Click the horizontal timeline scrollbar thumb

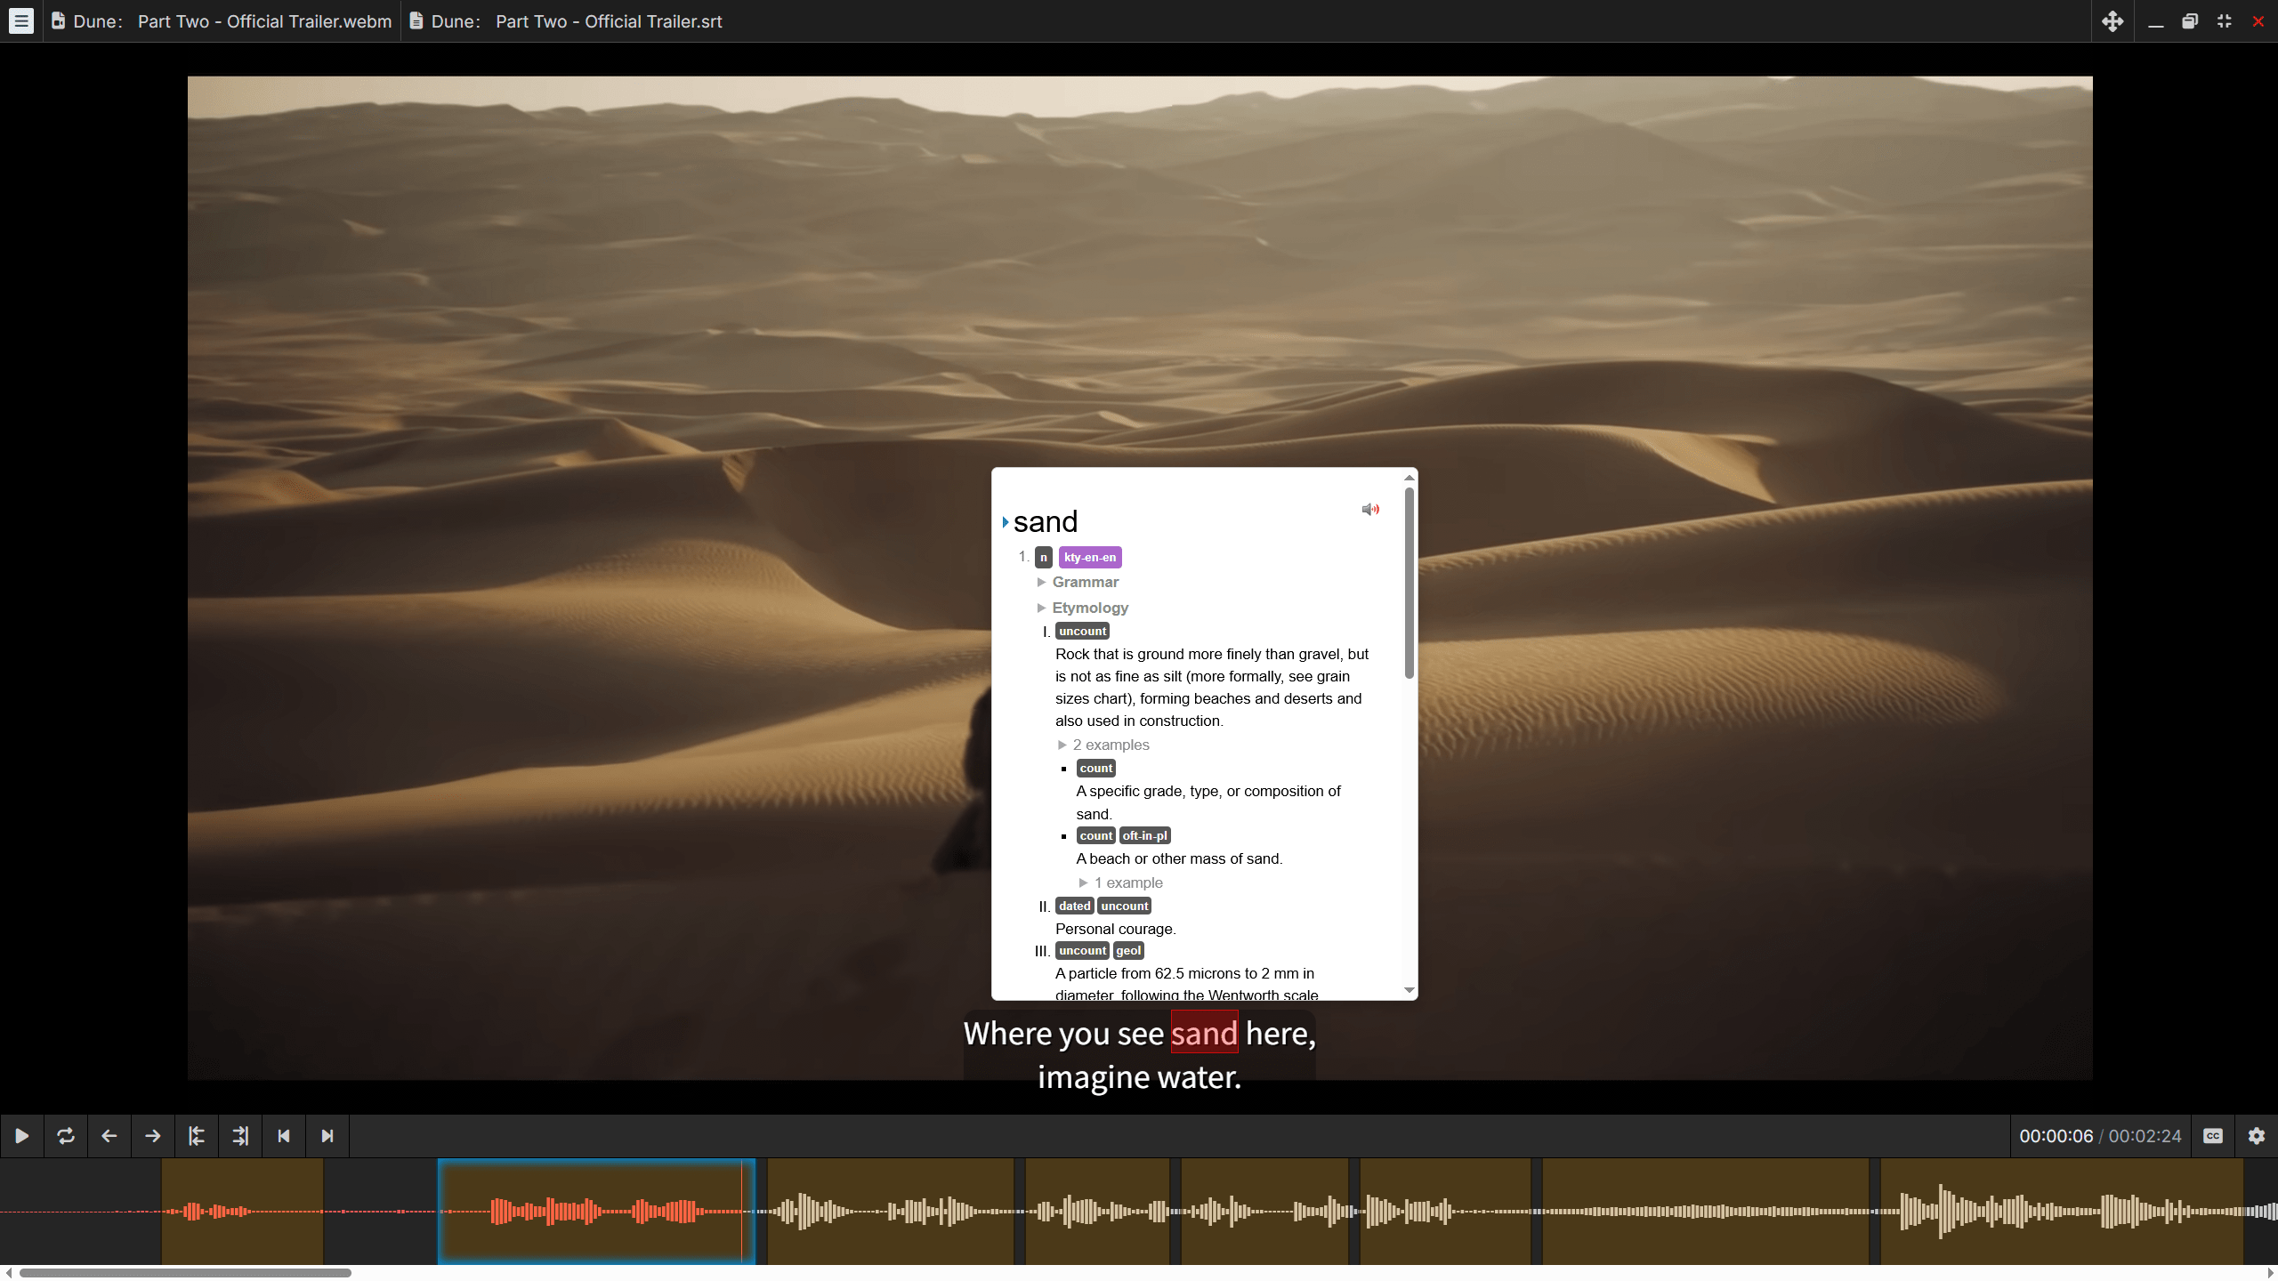point(185,1273)
